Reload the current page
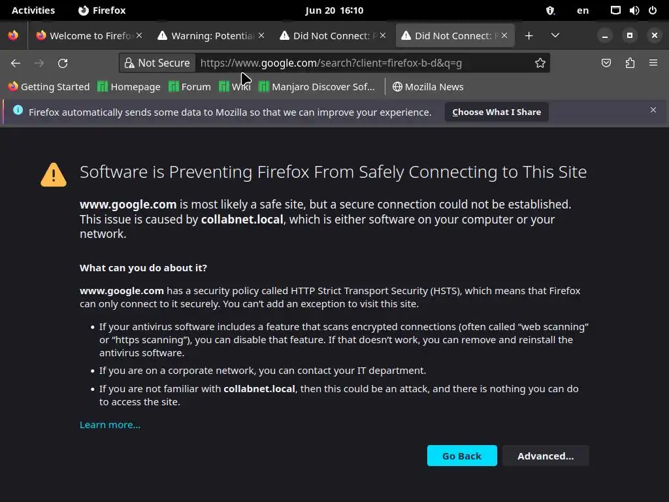The image size is (669, 502). pyautogui.click(x=63, y=63)
